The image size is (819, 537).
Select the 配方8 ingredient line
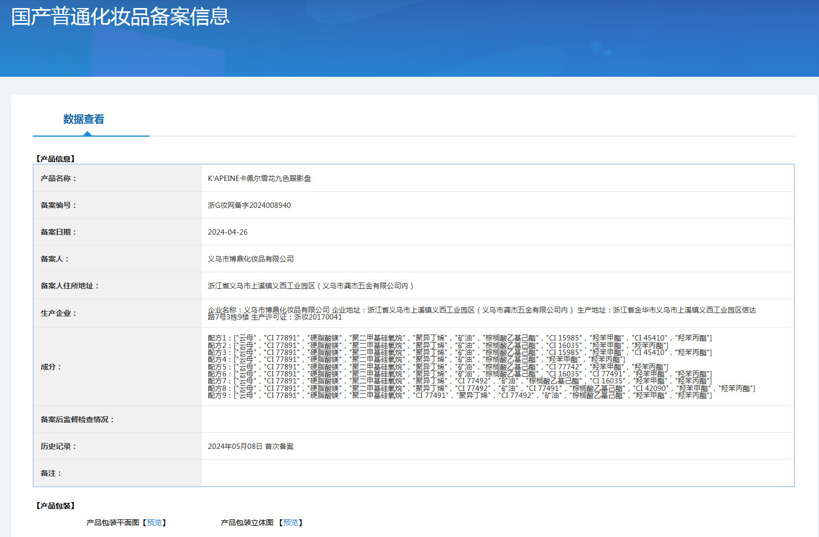[x=481, y=388]
